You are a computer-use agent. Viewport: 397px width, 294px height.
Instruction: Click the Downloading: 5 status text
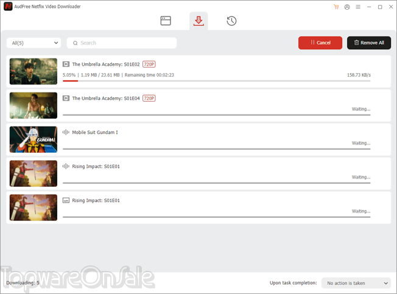click(23, 283)
